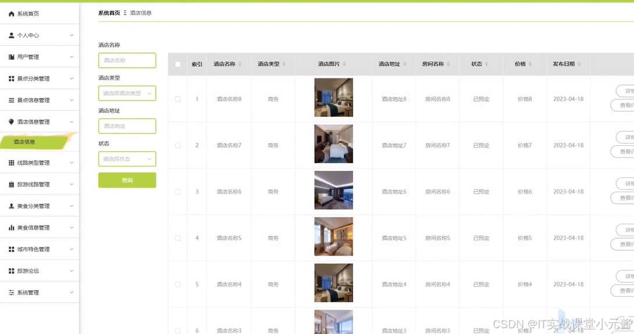Open the 系统首页 sidebar menu item
Screen dimensions: 634x334
tap(40, 14)
